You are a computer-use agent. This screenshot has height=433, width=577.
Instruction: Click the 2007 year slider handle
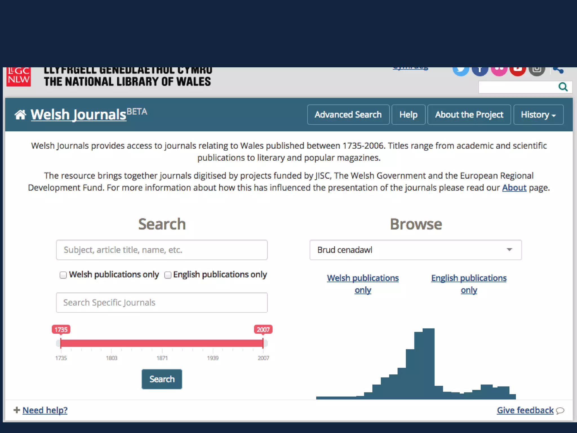[x=263, y=343]
